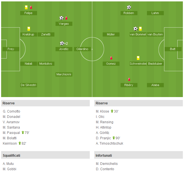Click the goal ball icon above van Bommel
184x175 pixels.
point(135,29)
